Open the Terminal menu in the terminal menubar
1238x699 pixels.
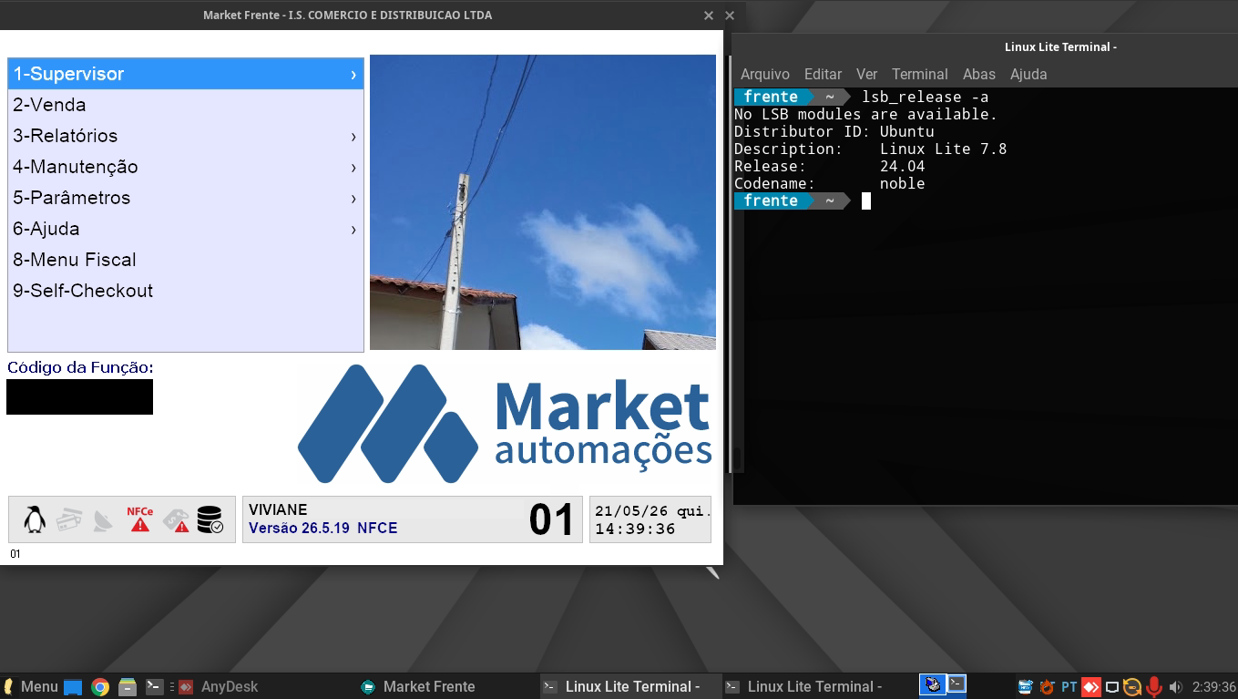[919, 75]
